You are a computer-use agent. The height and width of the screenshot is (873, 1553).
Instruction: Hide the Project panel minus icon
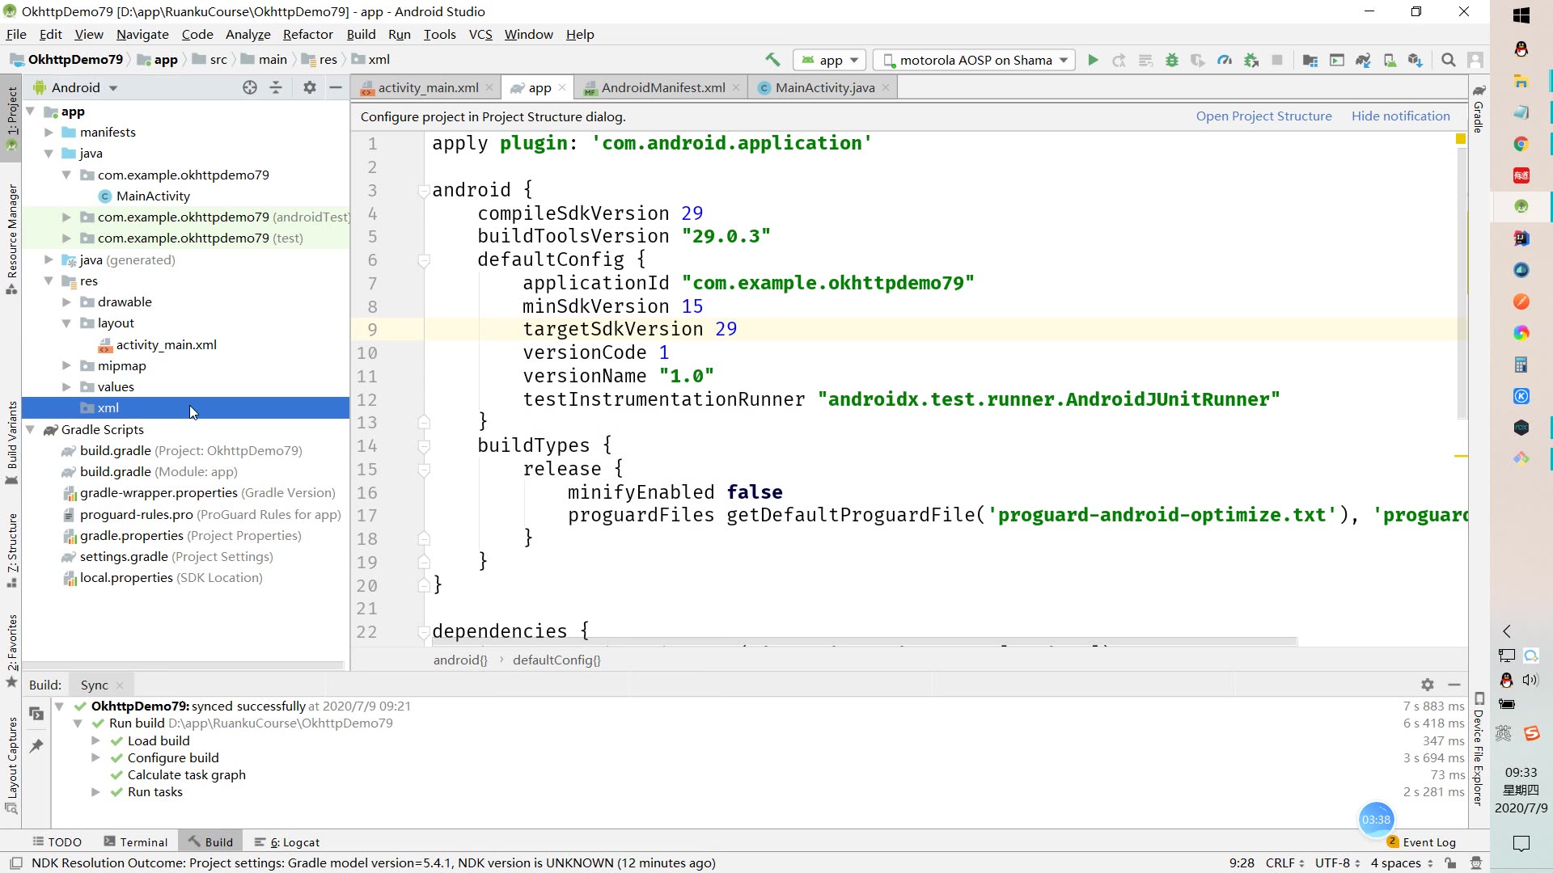pyautogui.click(x=336, y=87)
